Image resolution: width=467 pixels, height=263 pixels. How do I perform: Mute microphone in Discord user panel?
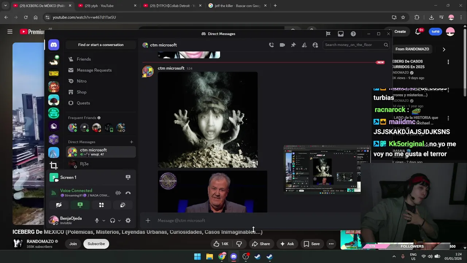click(97, 220)
